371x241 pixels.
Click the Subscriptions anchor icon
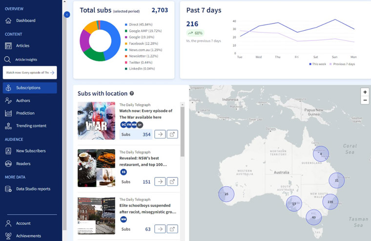coord(8,88)
